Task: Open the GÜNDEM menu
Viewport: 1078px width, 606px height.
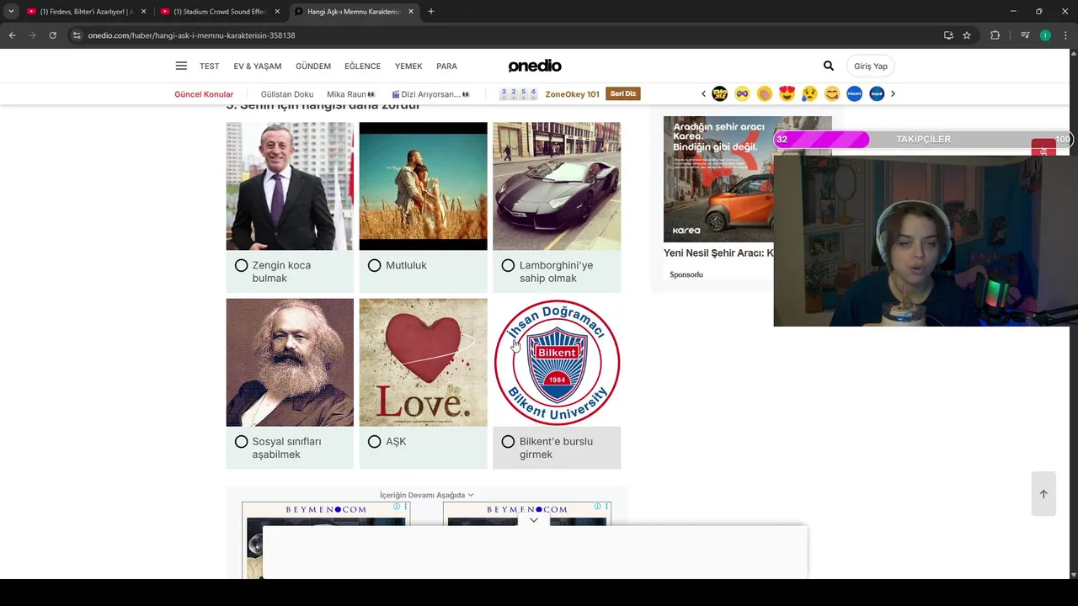Action: (x=313, y=66)
